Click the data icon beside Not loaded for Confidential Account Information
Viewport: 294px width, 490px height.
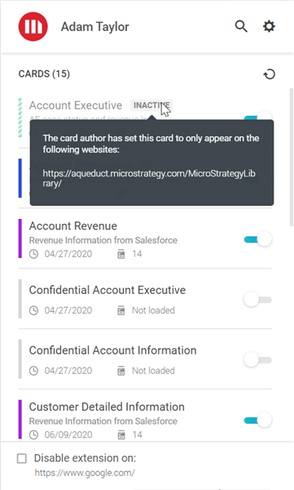tap(121, 371)
